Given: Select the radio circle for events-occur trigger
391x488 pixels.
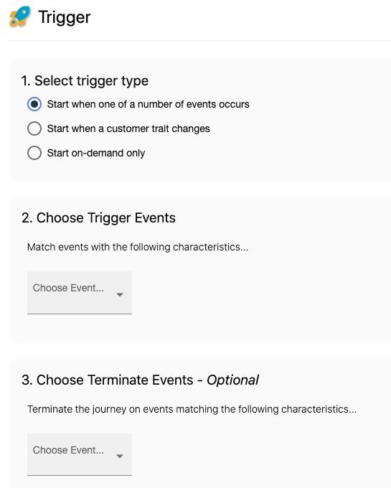Looking at the screenshot, I should coord(34,104).
